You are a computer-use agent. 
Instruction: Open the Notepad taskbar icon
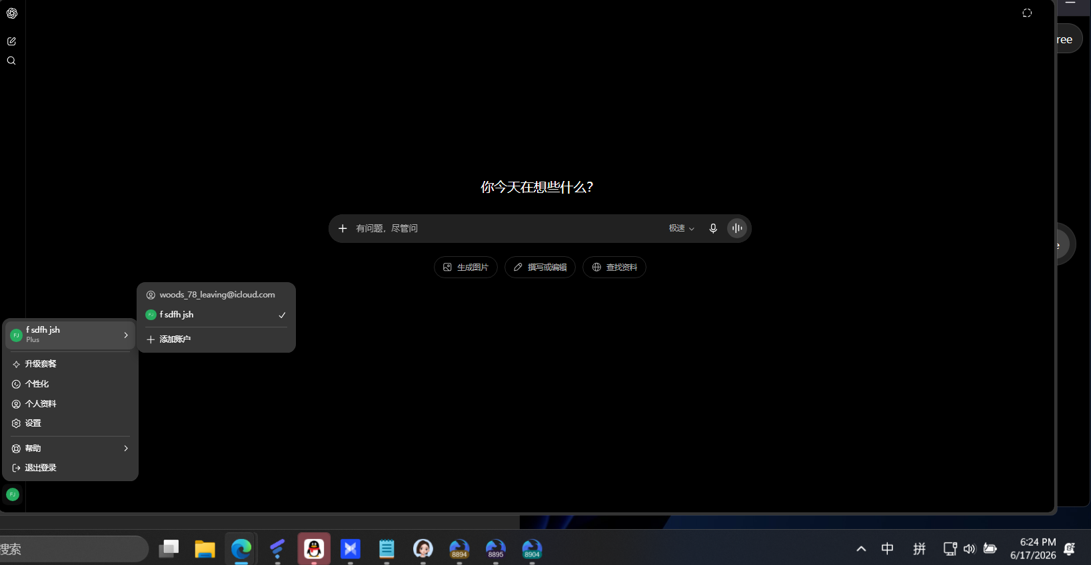click(387, 549)
